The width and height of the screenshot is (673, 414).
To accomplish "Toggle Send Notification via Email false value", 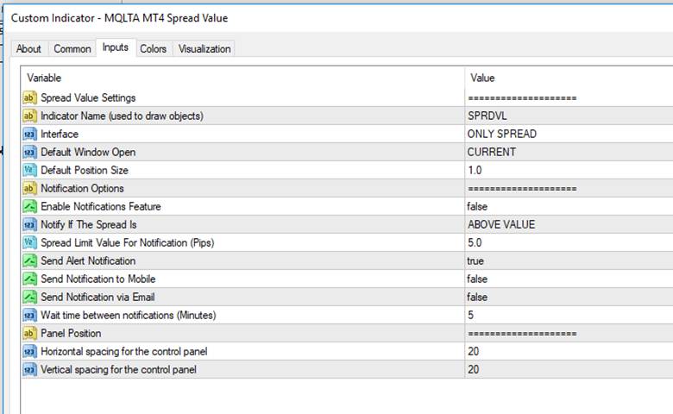I will [x=477, y=297].
